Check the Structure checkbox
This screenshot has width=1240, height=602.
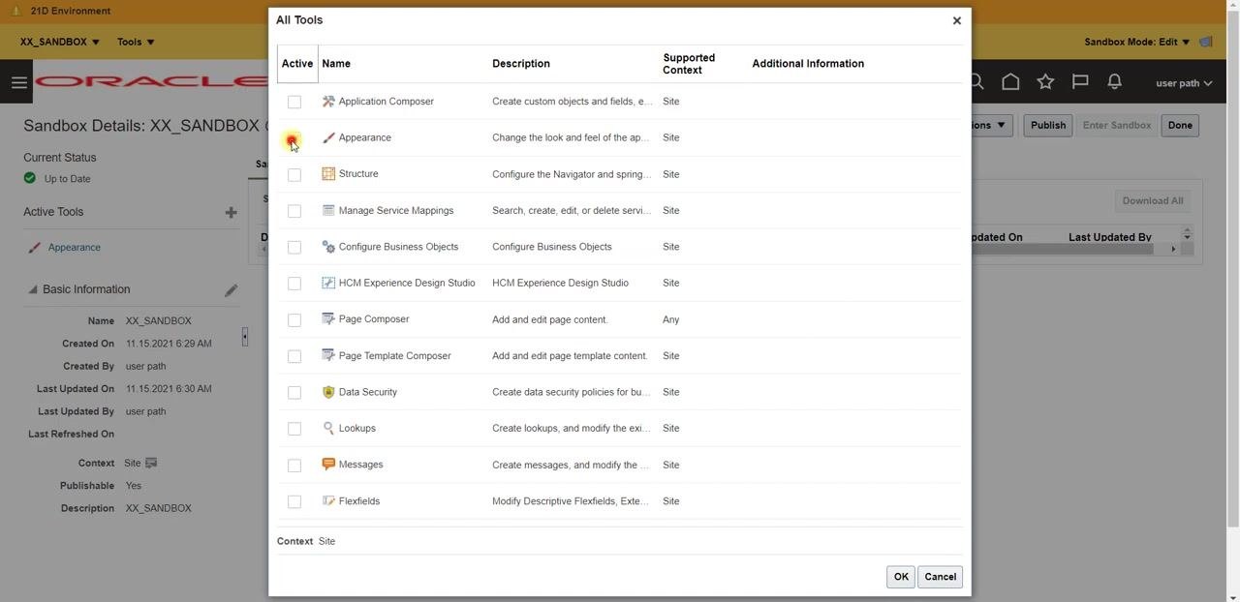coord(294,174)
